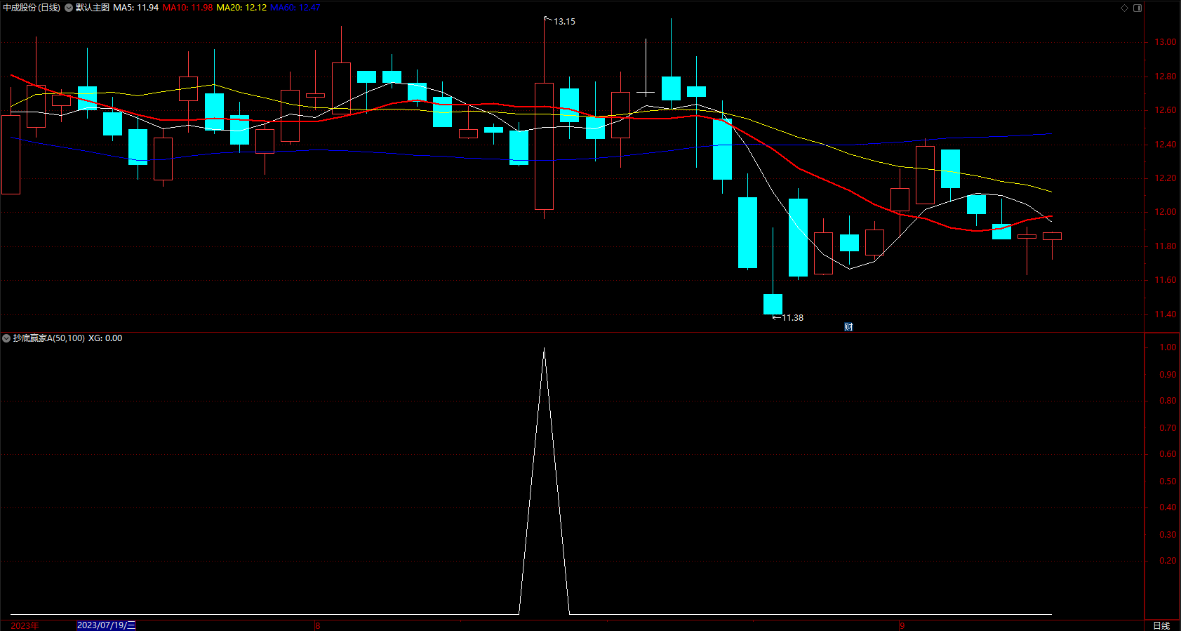Viewport: 1181px width, 631px height.
Task: Click the 12.60 price axis label
Action: tap(1165, 110)
